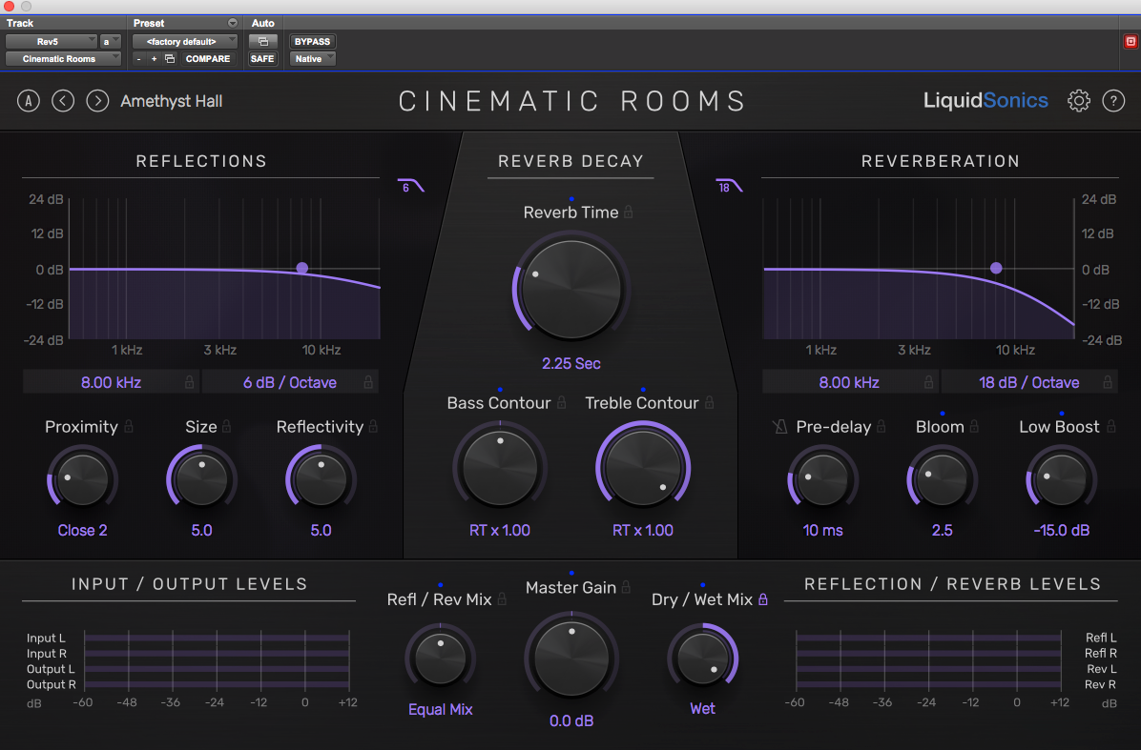Open the Preset menu arrow
1141x750 pixels.
tap(232, 23)
